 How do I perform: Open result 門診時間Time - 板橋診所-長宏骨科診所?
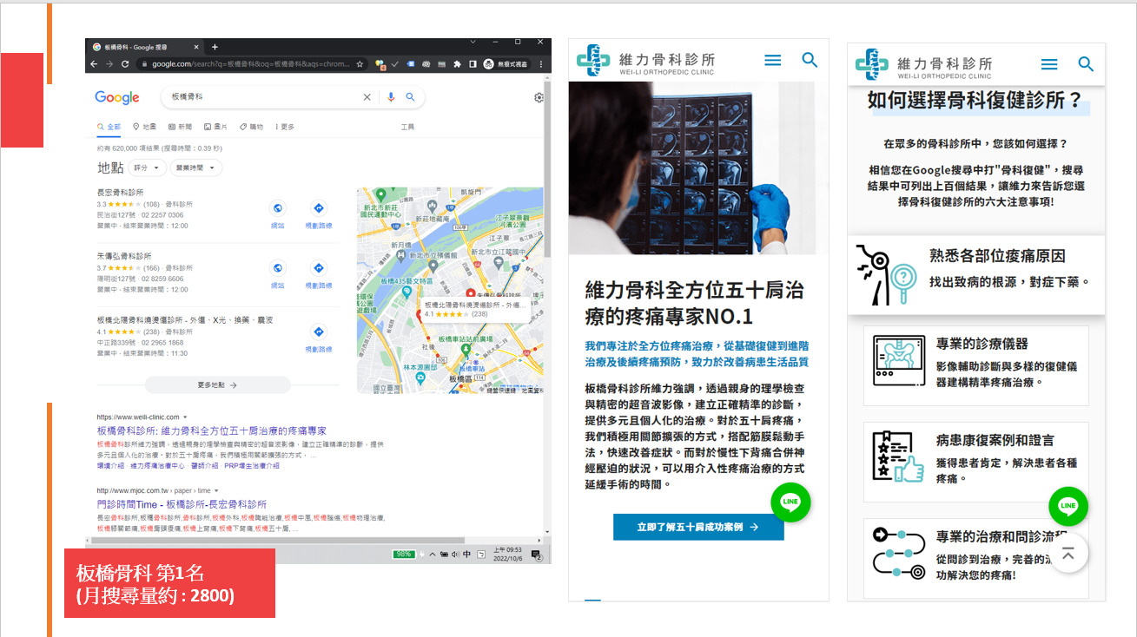pyautogui.click(x=182, y=504)
